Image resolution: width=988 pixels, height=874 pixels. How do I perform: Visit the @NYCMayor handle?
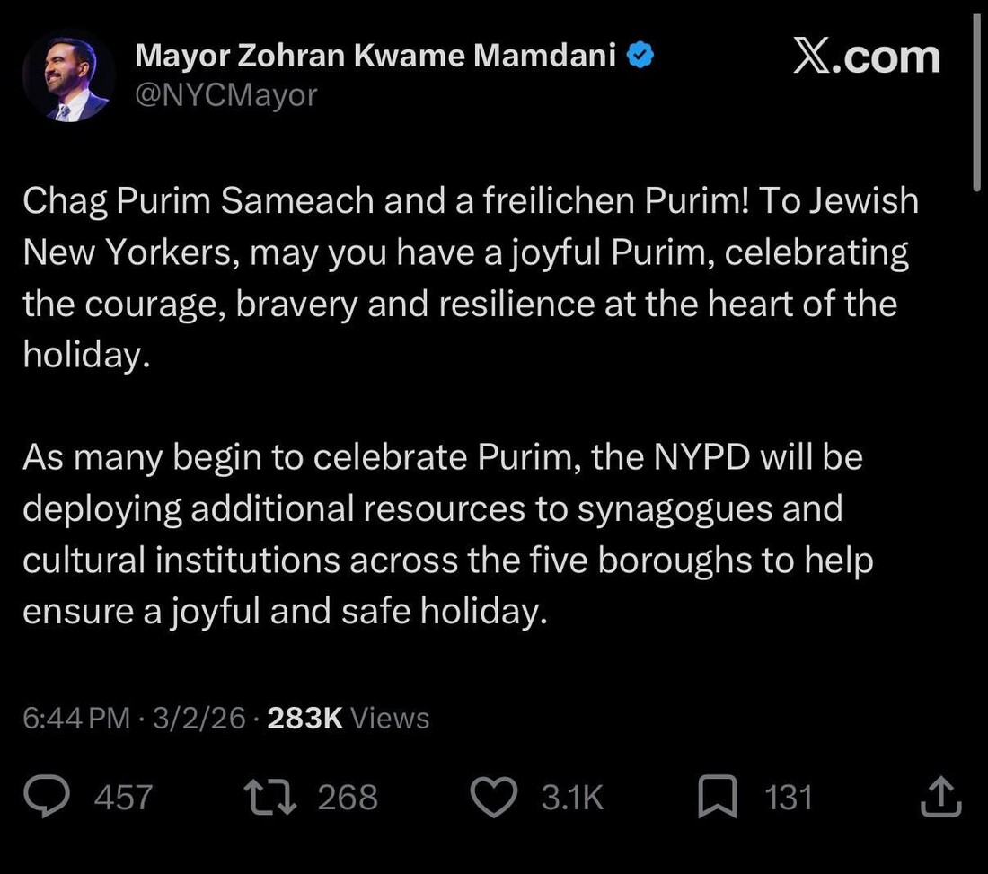pos(225,94)
